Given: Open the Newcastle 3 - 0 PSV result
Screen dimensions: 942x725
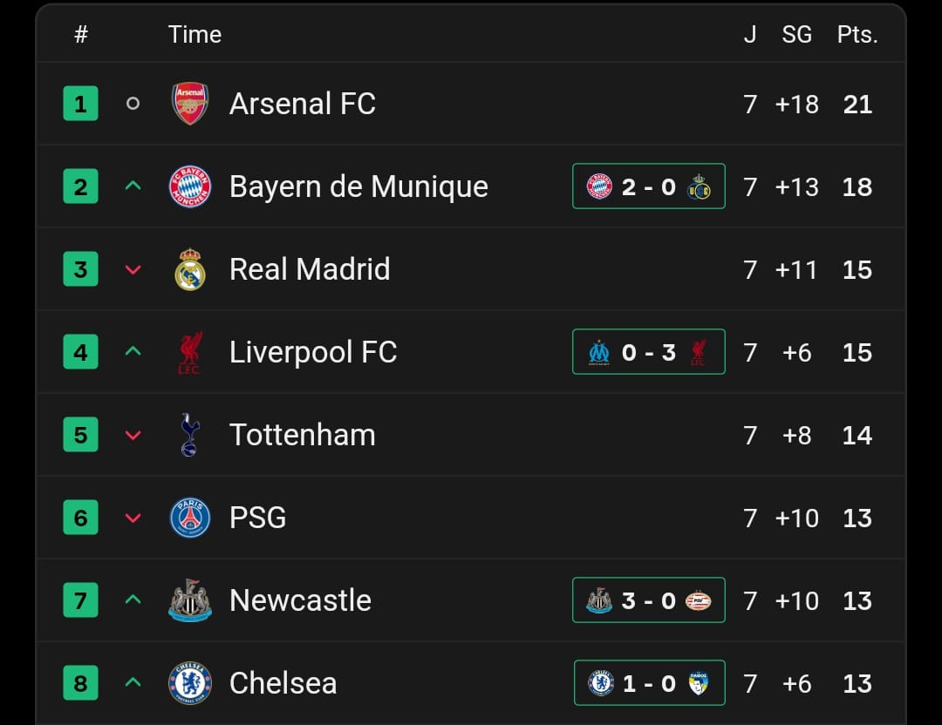Looking at the screenshot, I should (648, 600).
